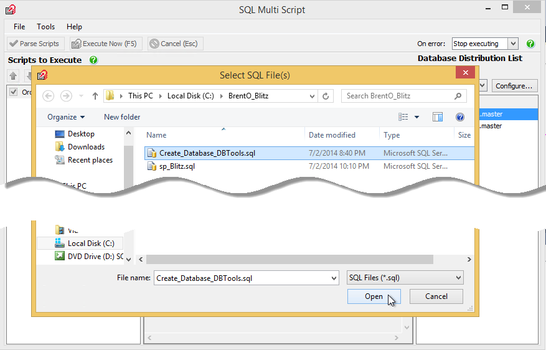Toggle the preview pane icon
546x350 pixels.
click(437, 117)
